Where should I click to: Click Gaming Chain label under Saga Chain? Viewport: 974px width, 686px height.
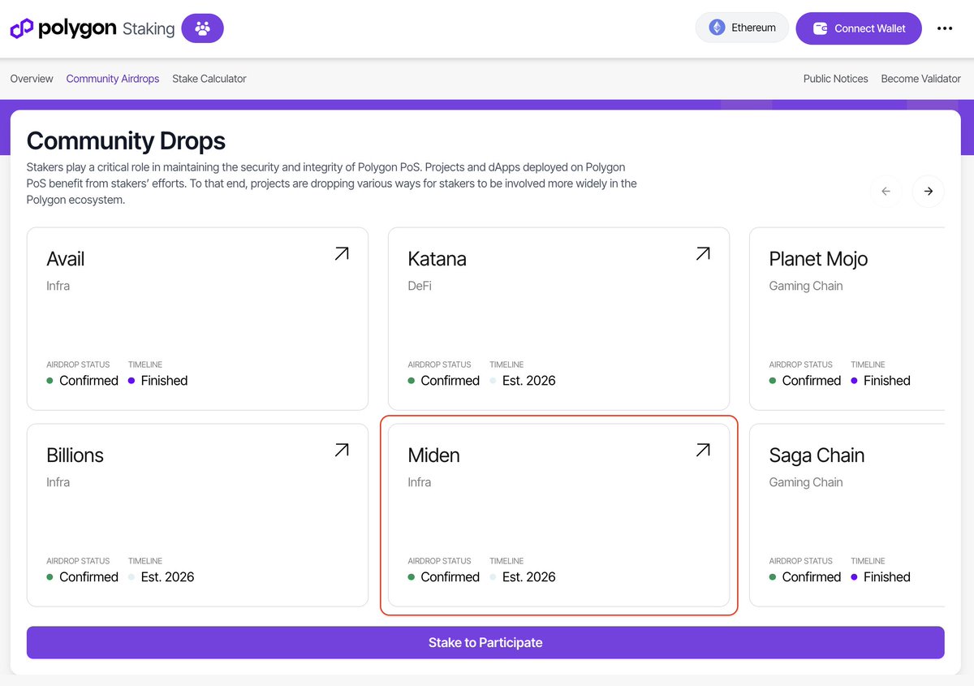click(x=806, y=482)
